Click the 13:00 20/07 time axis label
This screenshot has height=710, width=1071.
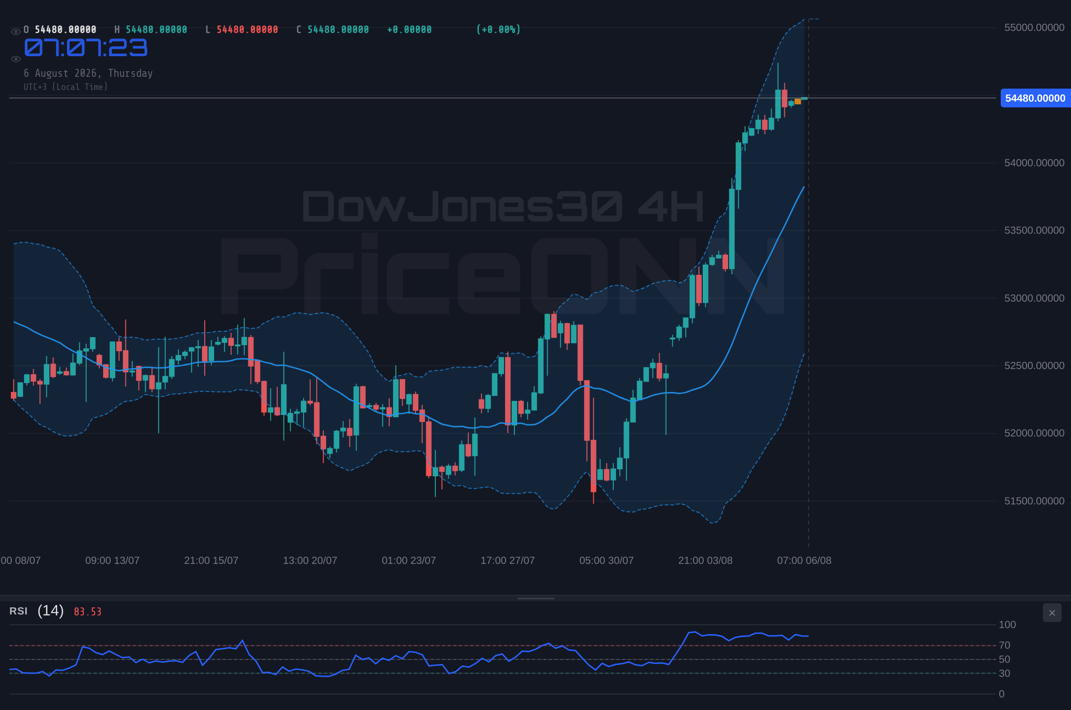point(310,561)
